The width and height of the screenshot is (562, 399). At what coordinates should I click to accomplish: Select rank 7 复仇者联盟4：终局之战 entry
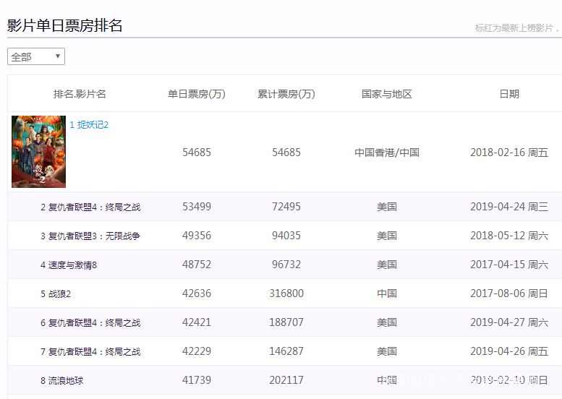[94, 352]
